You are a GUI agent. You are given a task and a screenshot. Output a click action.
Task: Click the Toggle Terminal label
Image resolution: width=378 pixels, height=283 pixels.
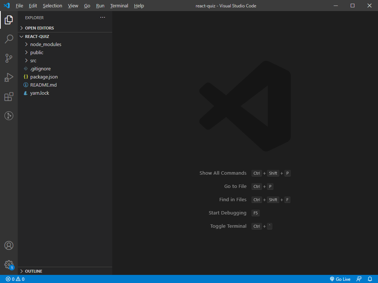[228, 226]
